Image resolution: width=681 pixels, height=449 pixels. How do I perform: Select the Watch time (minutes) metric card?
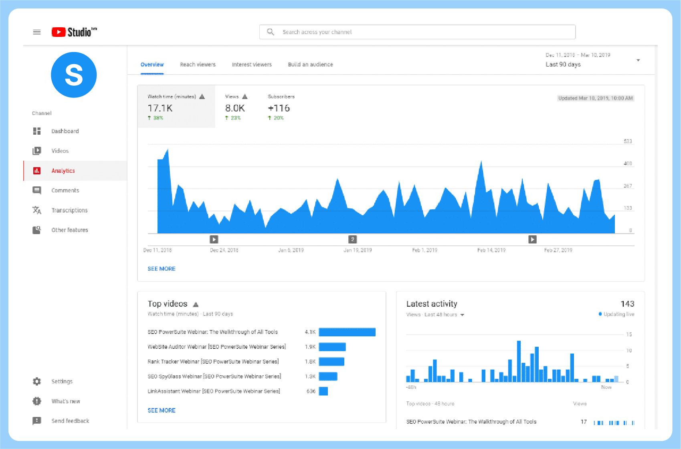[x=176, y=107]
